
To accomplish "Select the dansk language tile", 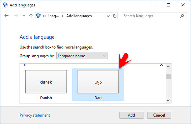I will point(46,82).
